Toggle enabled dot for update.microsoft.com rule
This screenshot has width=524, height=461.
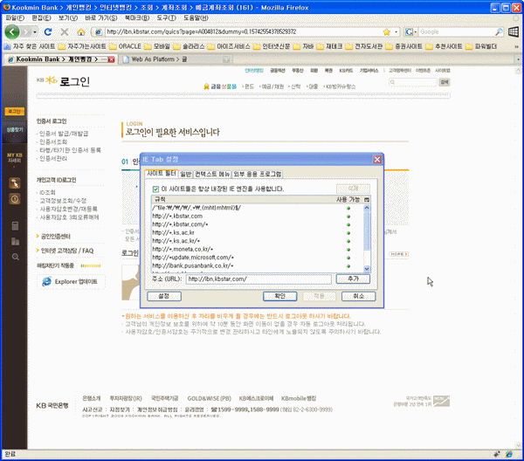[348, 258]
